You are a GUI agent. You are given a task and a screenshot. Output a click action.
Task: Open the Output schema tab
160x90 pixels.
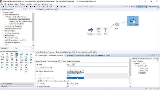pyautogui.click(x=140, y=61)
